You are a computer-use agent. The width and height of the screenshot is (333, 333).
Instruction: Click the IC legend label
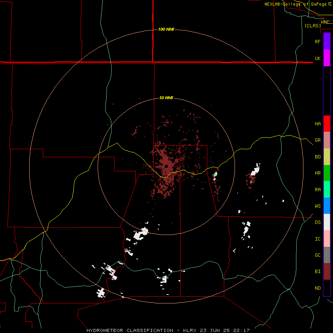pyautogui.click(x=317, y=239)
